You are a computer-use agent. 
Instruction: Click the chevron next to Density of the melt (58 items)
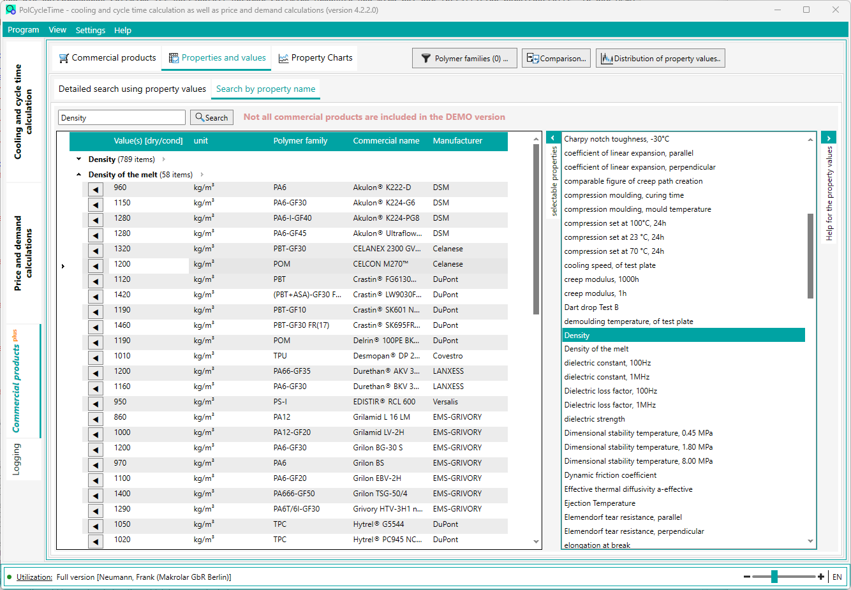pos(202,175)
